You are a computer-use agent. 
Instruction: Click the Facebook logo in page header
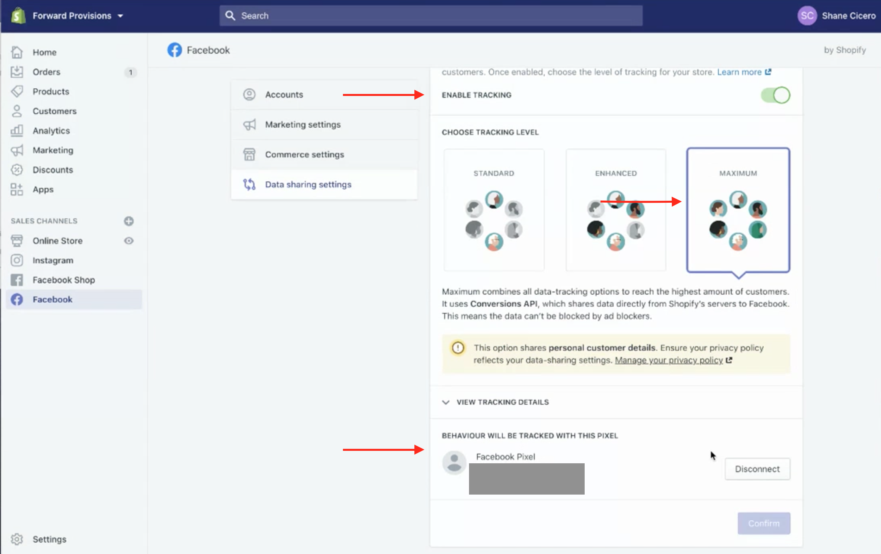point(175,50)
